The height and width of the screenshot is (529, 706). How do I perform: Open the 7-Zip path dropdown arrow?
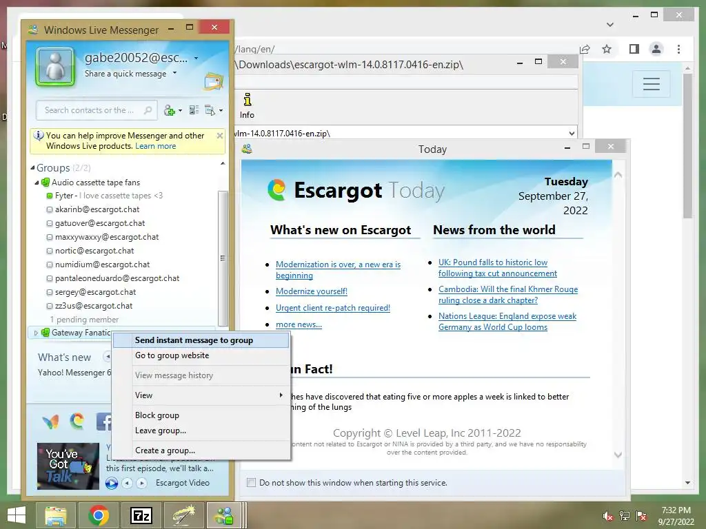(572, 133)
